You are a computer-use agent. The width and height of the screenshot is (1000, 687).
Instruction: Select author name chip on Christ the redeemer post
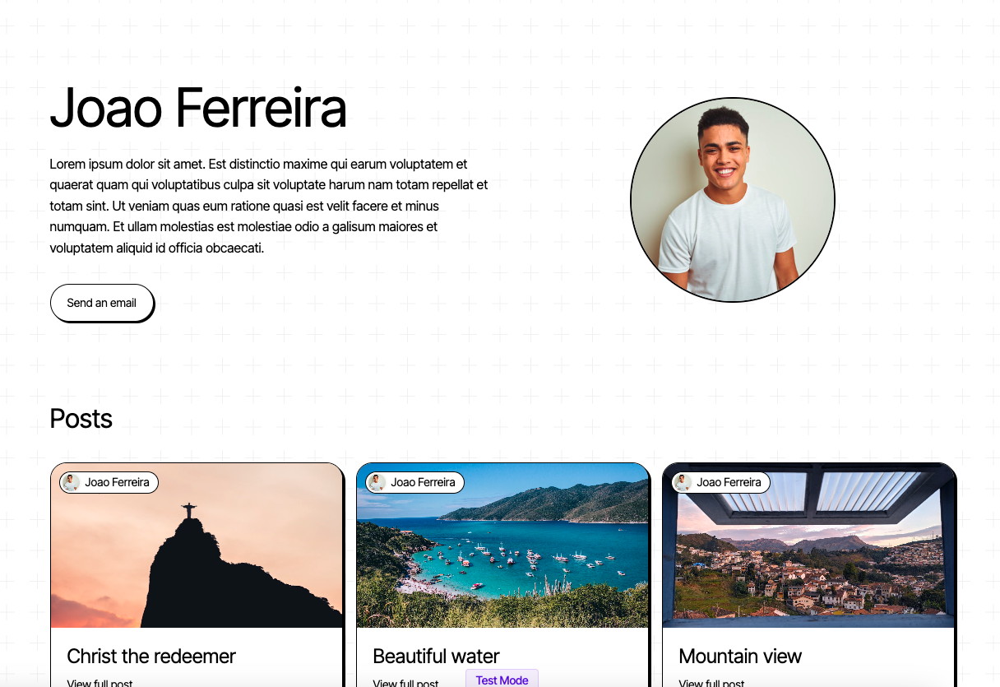pos(109,483)
